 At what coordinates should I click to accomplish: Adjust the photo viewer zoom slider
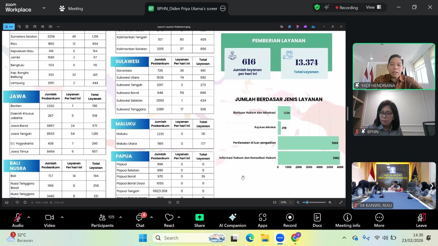pyautogui.click(x=307, y=202)
